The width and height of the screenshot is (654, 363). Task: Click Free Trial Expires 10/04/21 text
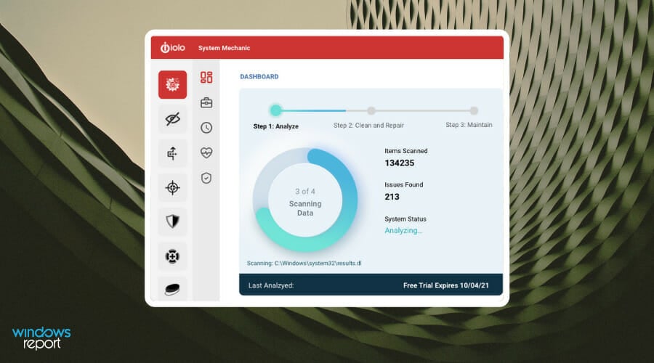coord(446,285)
